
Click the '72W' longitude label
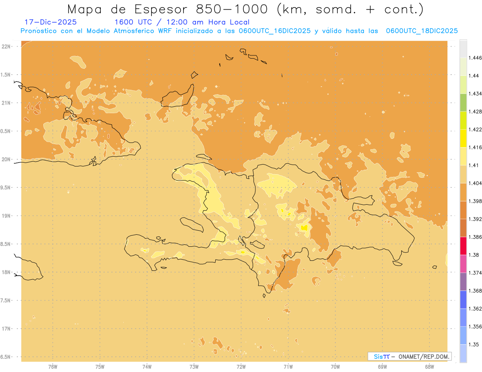point(241,367)
